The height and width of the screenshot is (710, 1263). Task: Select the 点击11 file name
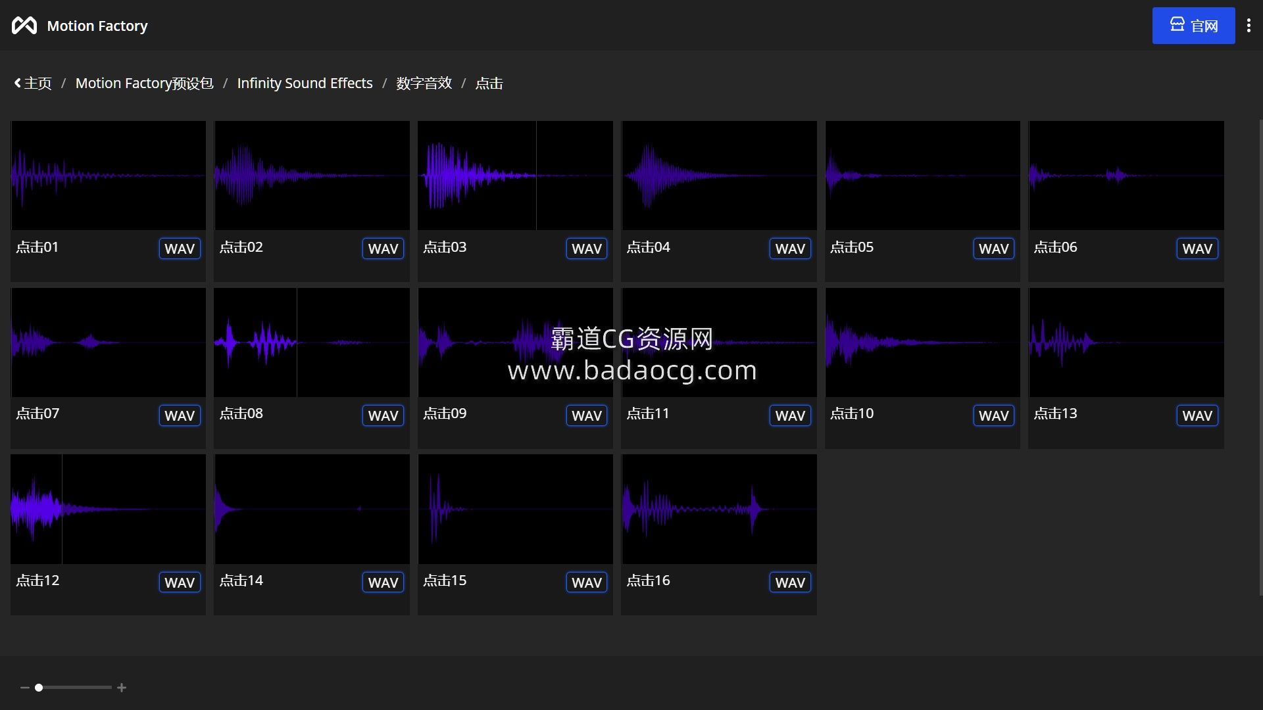(x=648, y=414)
